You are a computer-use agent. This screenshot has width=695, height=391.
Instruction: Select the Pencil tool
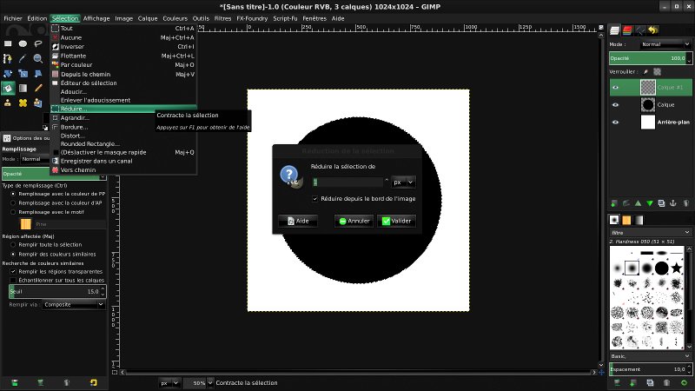click(38, 89)
